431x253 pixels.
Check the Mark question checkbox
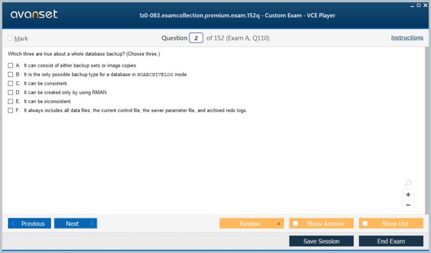pos(10,38)
